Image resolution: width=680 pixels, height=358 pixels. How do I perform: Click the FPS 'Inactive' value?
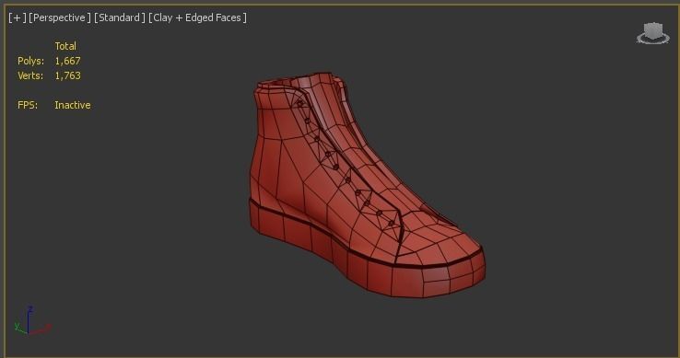(73, 105)
